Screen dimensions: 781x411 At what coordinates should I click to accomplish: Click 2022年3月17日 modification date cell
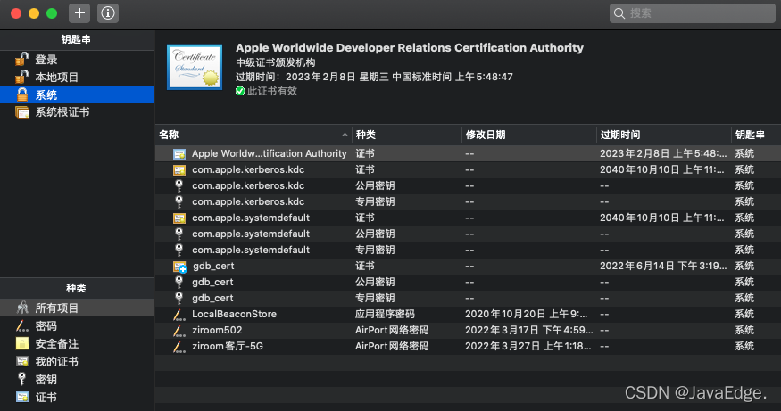[x=529, y=330]
